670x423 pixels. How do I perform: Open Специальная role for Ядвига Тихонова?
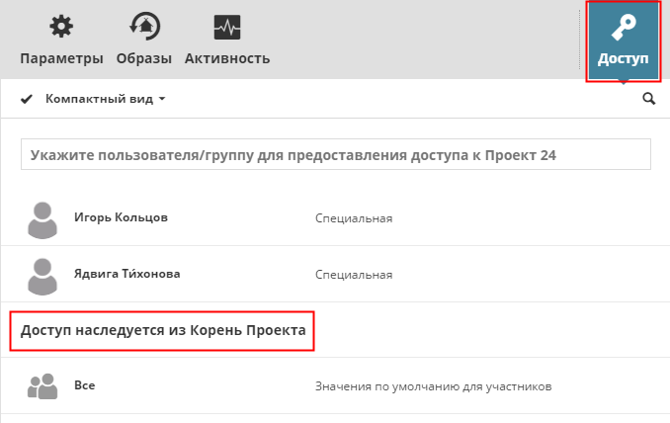coord(354,275)
